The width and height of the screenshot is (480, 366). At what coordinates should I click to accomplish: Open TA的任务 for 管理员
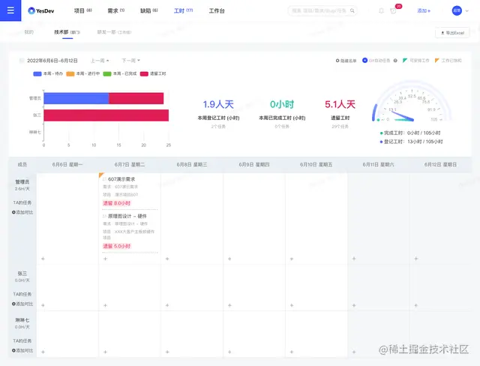click(22, 202)
